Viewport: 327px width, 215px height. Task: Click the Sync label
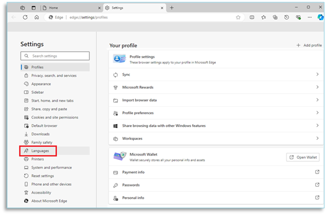(126, 75)
